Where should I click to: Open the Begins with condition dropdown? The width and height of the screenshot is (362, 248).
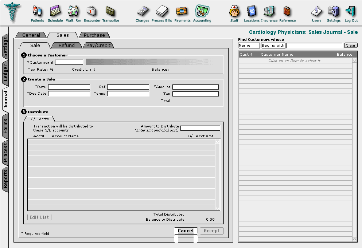coord(273,46)
